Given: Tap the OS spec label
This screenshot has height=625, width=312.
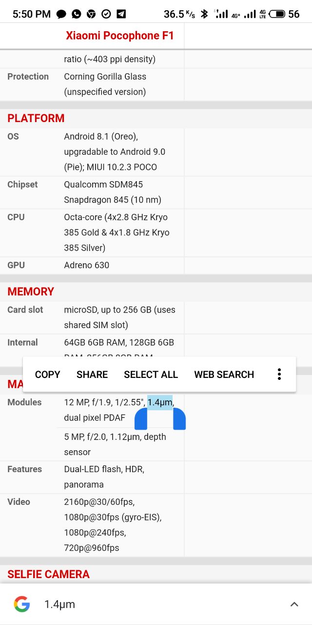Looking at the screenshot, I should (x=13, y=136).
